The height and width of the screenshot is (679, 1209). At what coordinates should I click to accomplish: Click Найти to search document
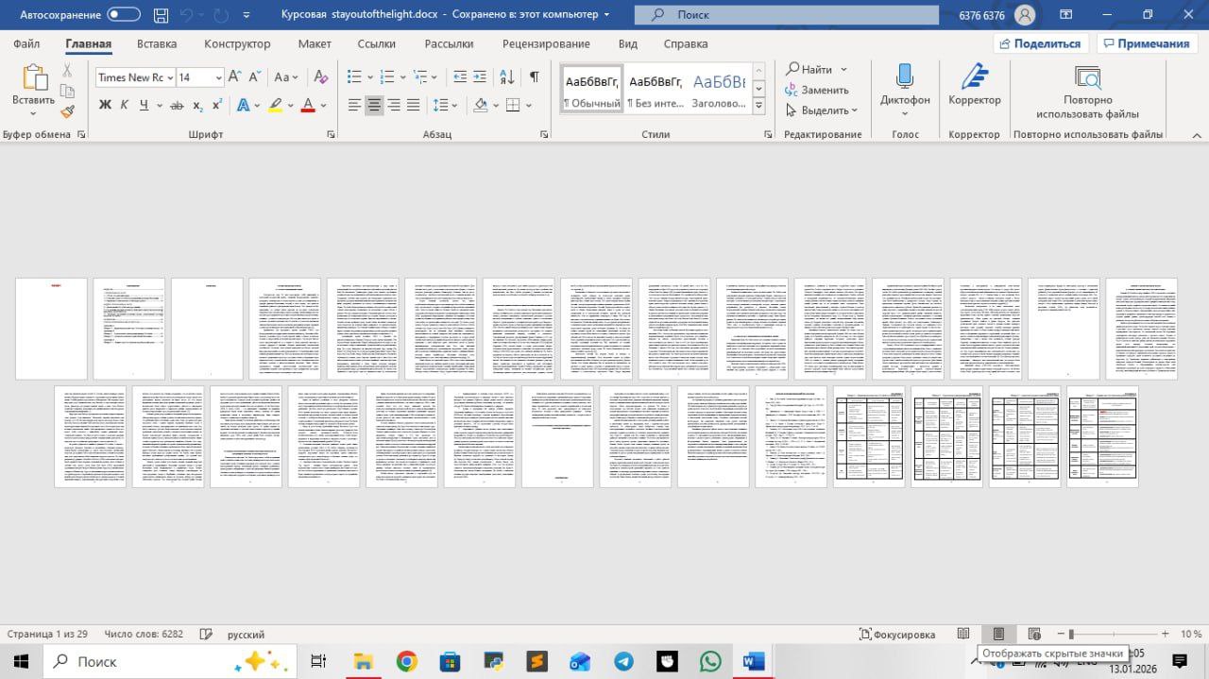pyautogui.click(x=810, y=69)
